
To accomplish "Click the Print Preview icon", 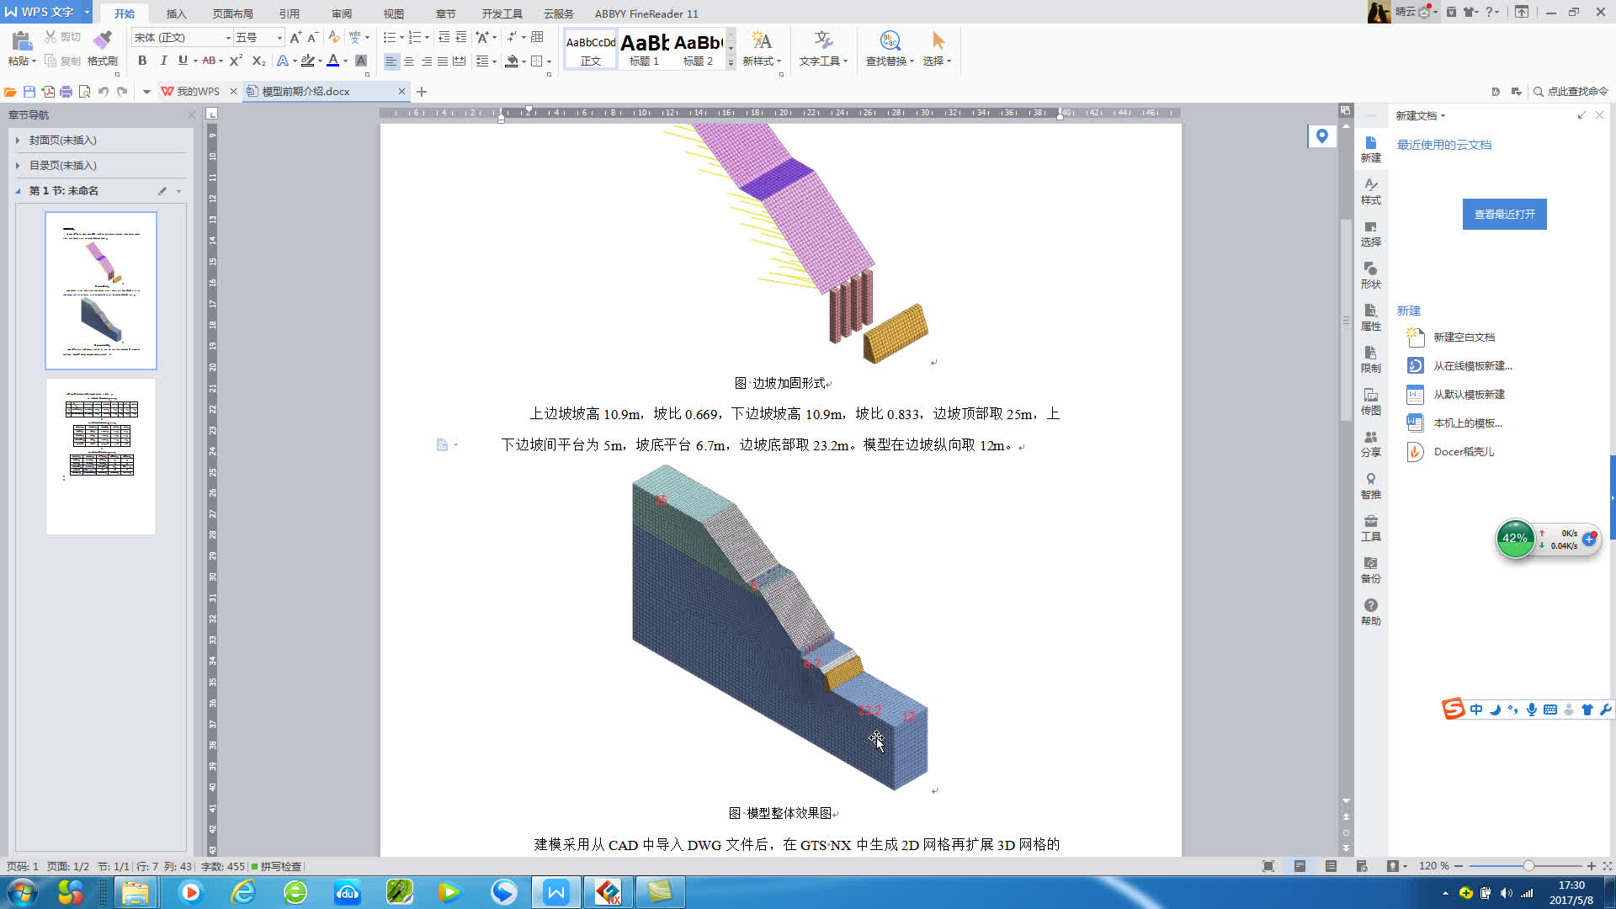I will pos(84,91).
